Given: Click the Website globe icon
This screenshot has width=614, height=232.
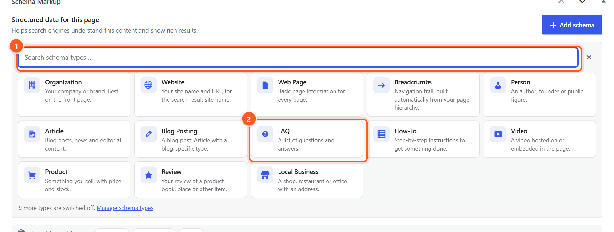Looking at the screenshot, I should coord(148,85).
